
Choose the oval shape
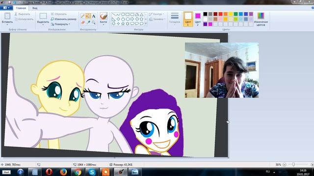pos(123,15)
